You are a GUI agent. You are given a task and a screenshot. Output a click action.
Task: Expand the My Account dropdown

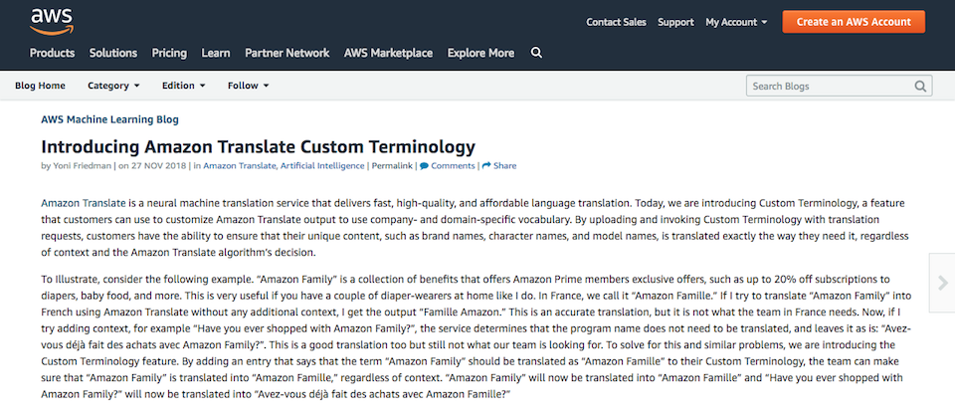pyautogui.click(x=736, y=22)
